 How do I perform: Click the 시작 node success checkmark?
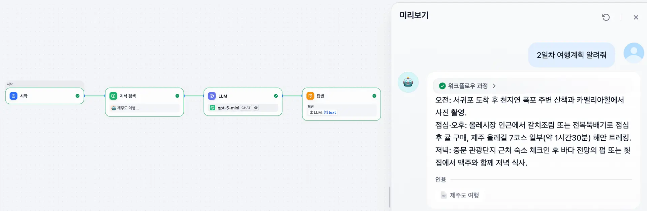coord(78,96)
